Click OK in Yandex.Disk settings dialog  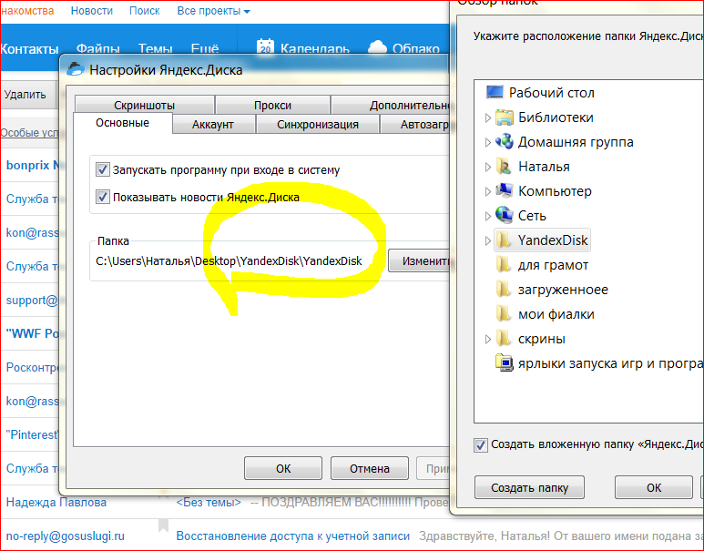pos(283,468)
